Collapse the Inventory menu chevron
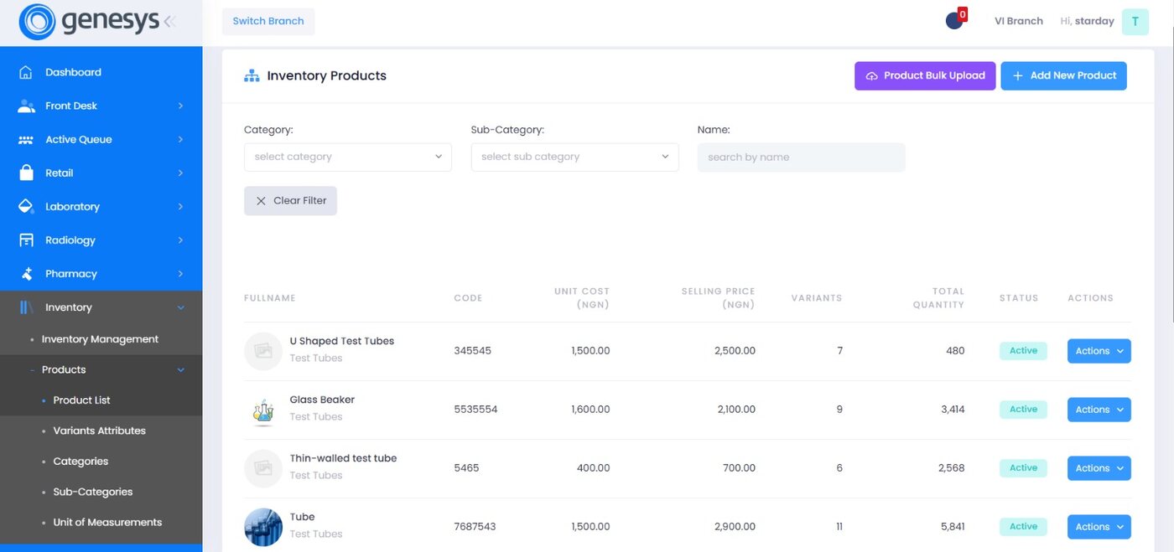Image resolution: width=1174 pixels, height=552 pixels. [x=180, y=307]
